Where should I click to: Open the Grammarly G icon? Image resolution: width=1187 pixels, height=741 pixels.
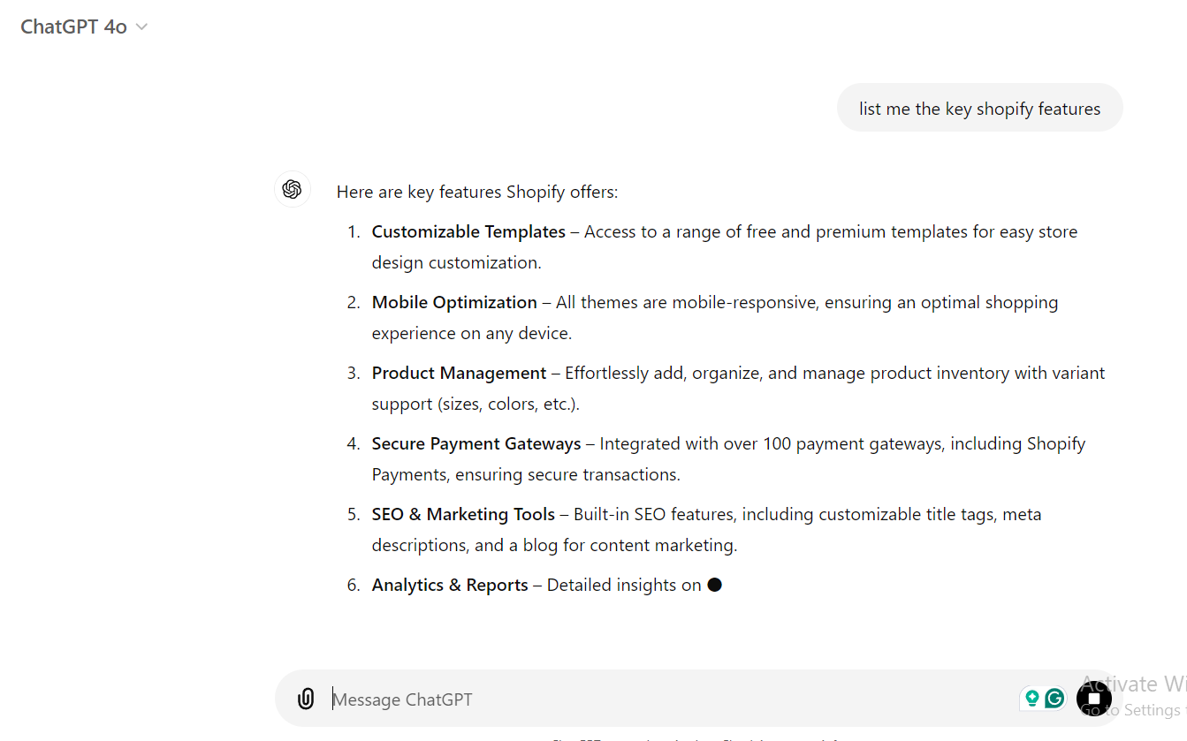click(x=1054, y=699)
